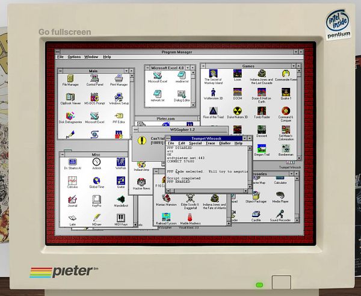Viewport: 361px width, 296px height.
Task: Click Trumpet Winsock's horizontal scrollbar left arrow
Action: 168,191
